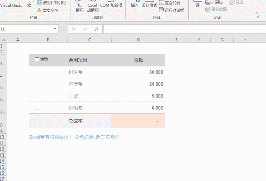The width and height of the screenshot is (266, 181).
Task: Expand the Name Box dropdown arrow
Action: click(55, 29)
